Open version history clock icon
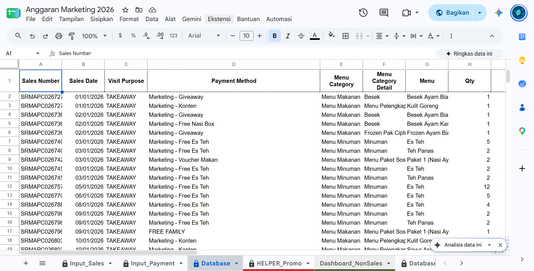This screenshot has width=534, height=271. pyautogui.click(x=363, y=13)
